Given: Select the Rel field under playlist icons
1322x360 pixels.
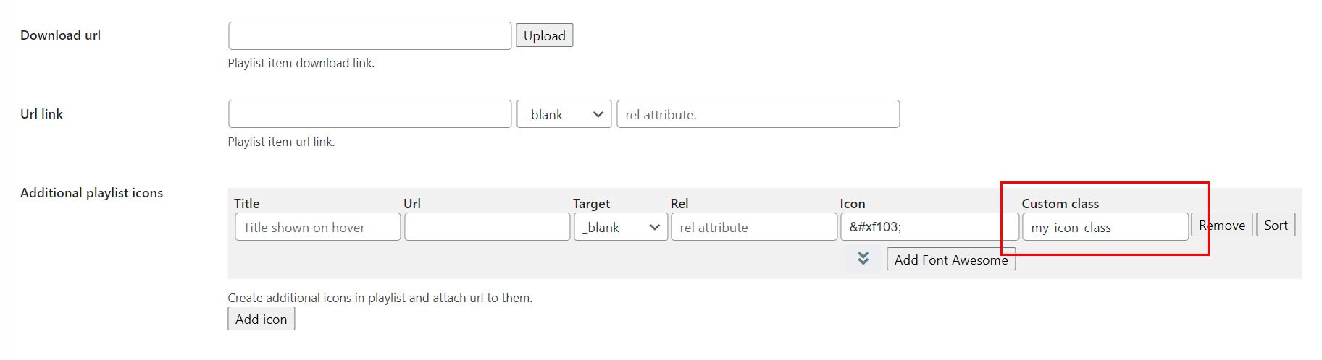Looking at the screenshot, I should 753,227.
